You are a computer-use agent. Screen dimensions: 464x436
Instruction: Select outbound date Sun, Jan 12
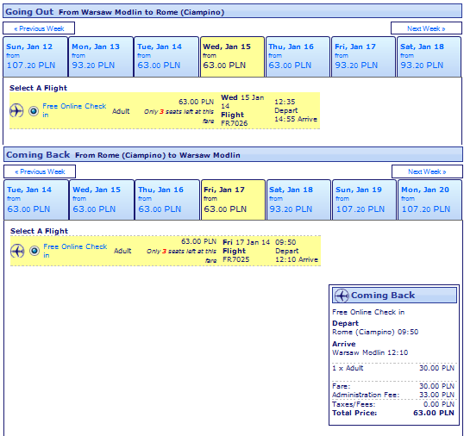tap(35, 57)
